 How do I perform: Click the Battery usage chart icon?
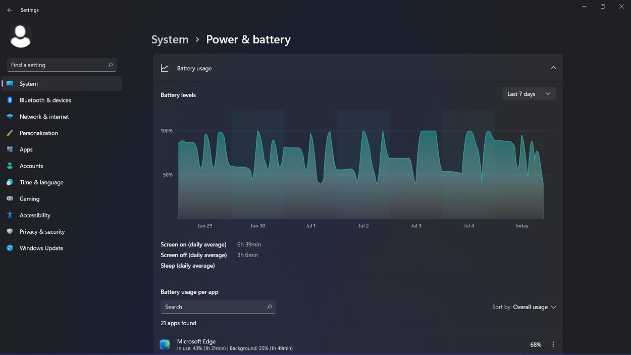point(165,67)
